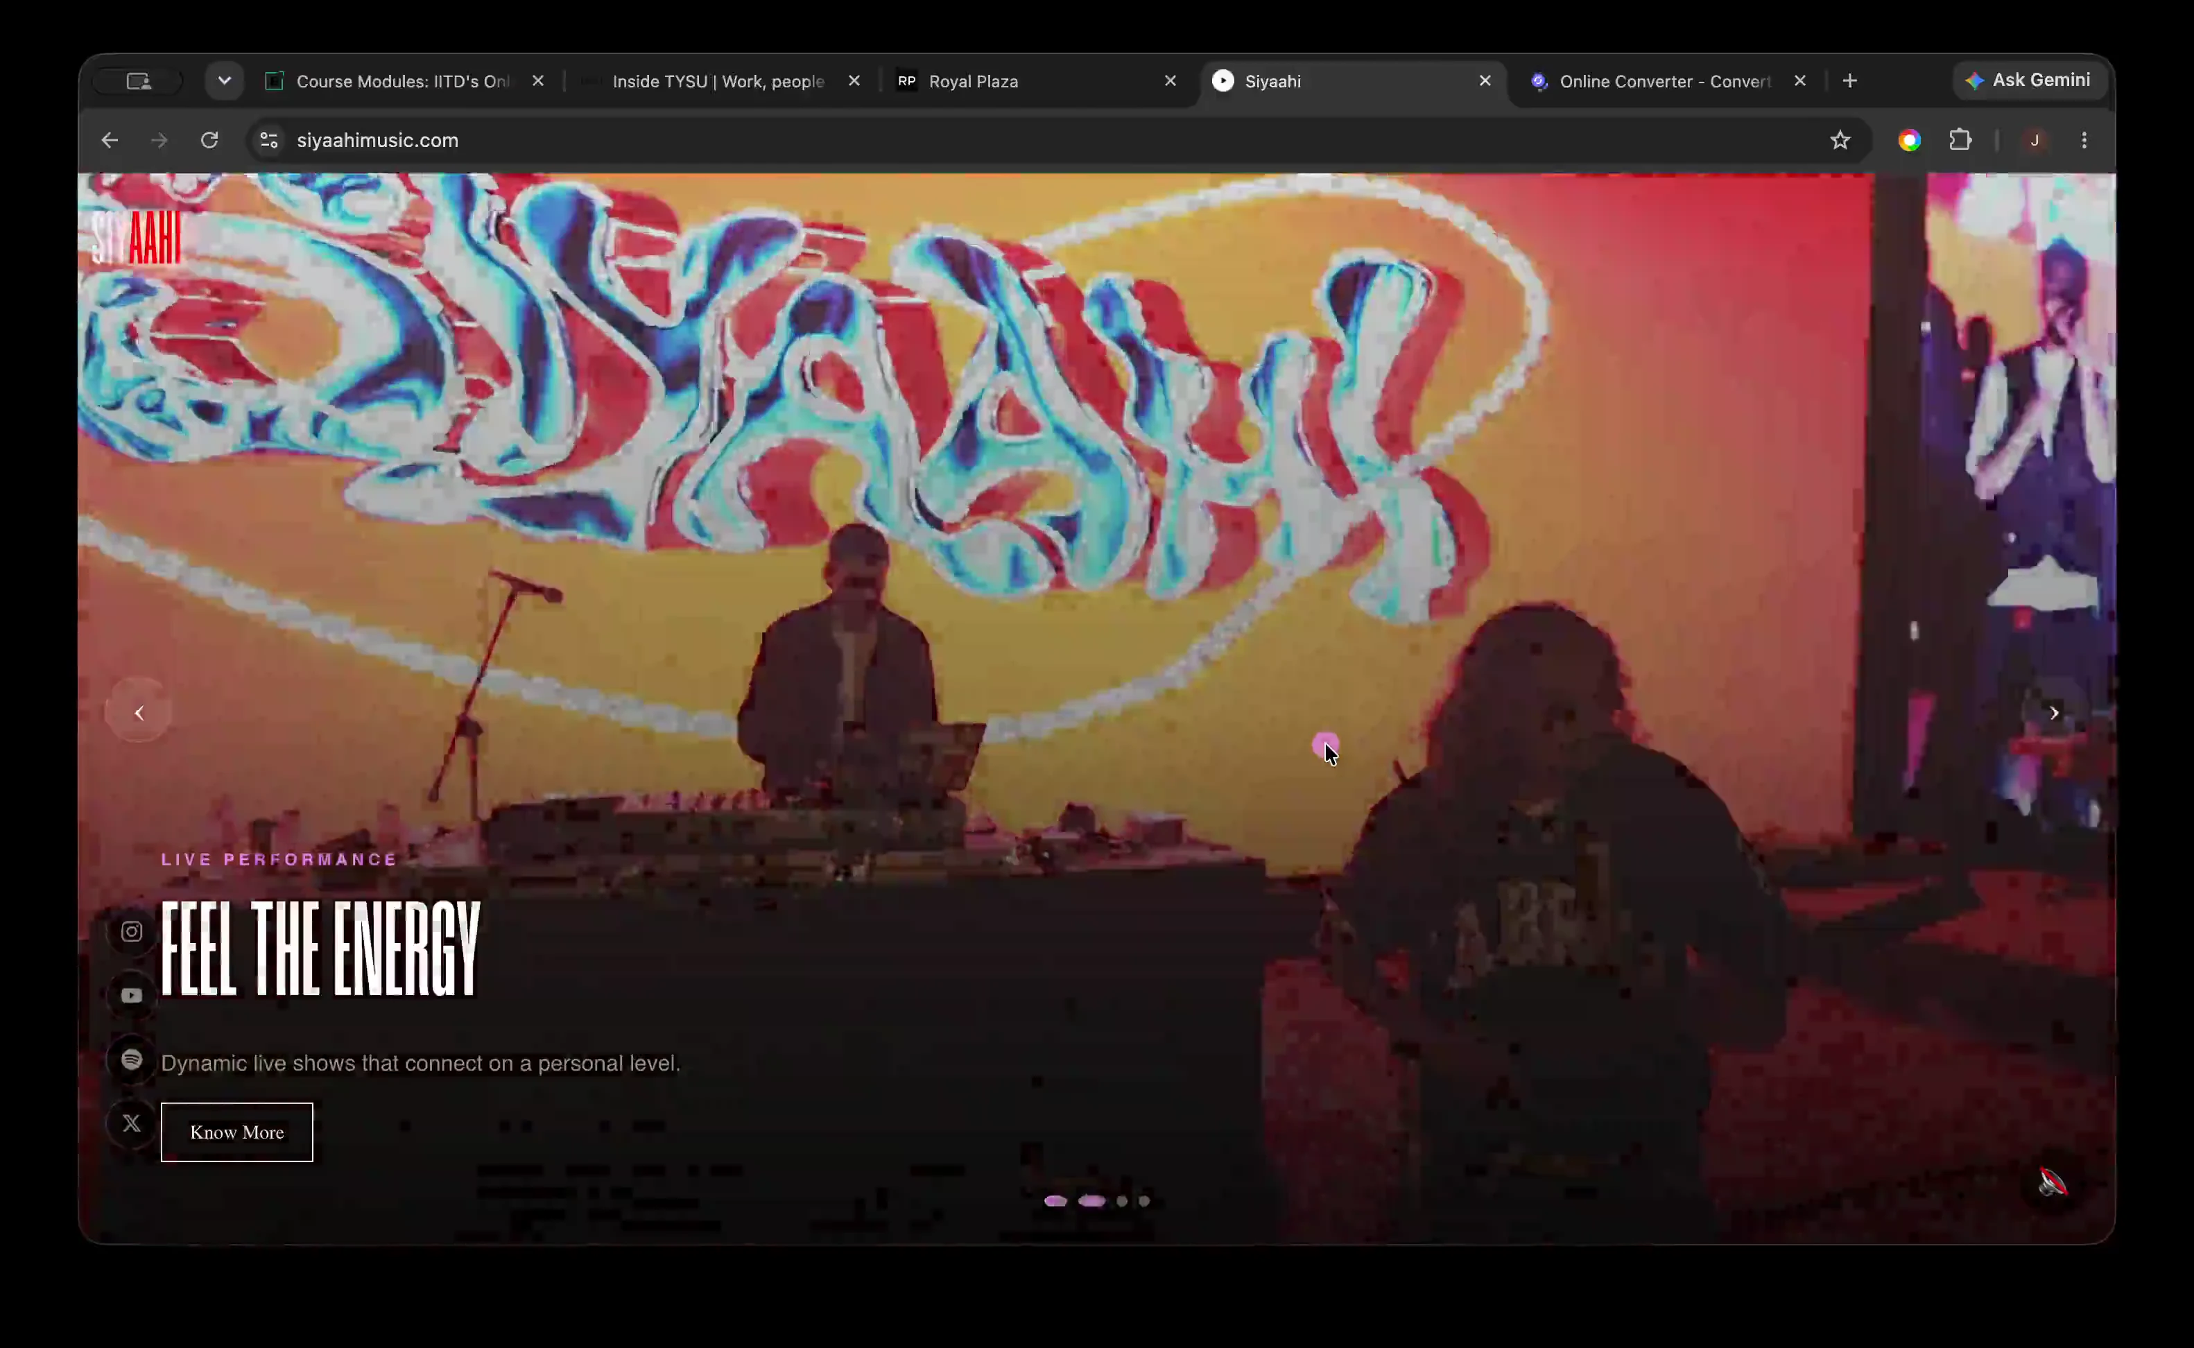
Task: Click the FEEL THE ENERGY heading
Action: click(x=321, y=949)
